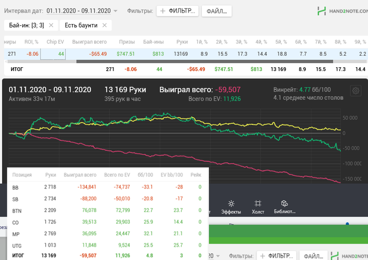Open the date interval dropdown arrow
This screenshot has width=368, height=260.
115,11
